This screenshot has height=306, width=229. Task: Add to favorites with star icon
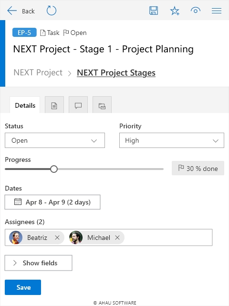175,11
